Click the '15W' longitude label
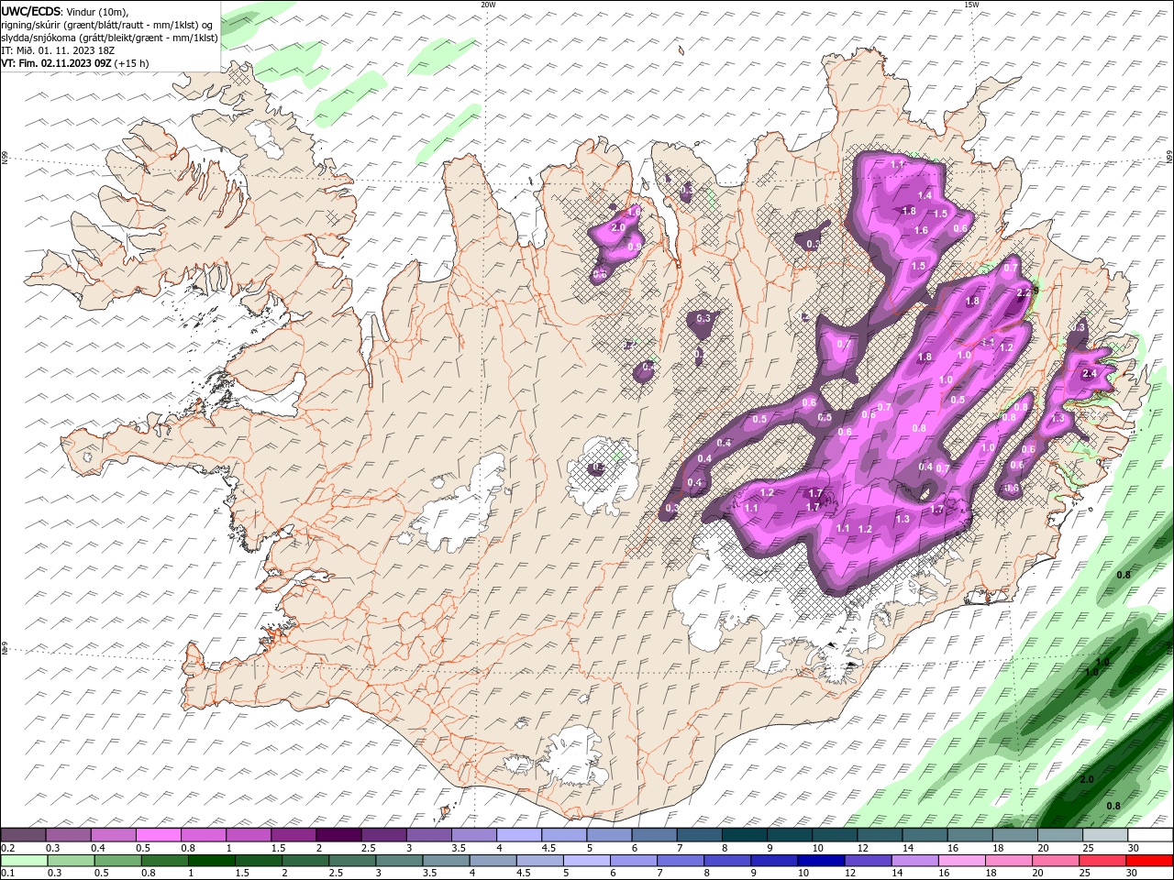This screenshot has width=1174, height=880. point(971,5)
